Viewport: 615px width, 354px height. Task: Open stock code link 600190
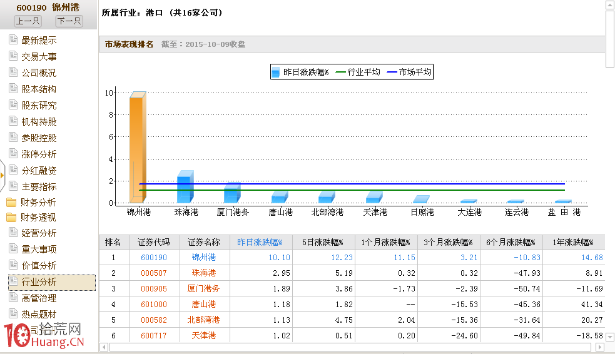[x=154, y=258]
